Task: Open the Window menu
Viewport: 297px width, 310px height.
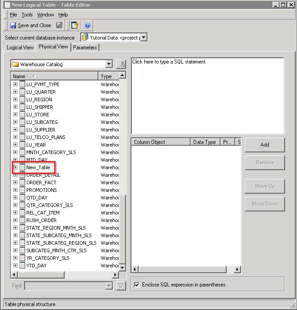Action: pos(45,15)
